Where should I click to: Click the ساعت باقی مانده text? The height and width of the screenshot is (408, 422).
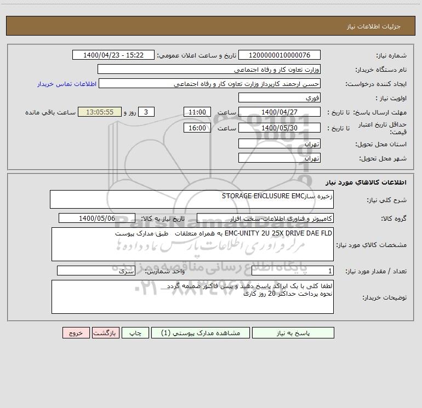coord(50,112)
